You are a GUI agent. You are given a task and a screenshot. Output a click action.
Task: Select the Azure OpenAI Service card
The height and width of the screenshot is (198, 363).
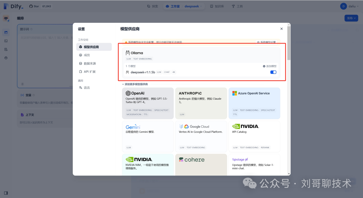(x=254, y=103)
